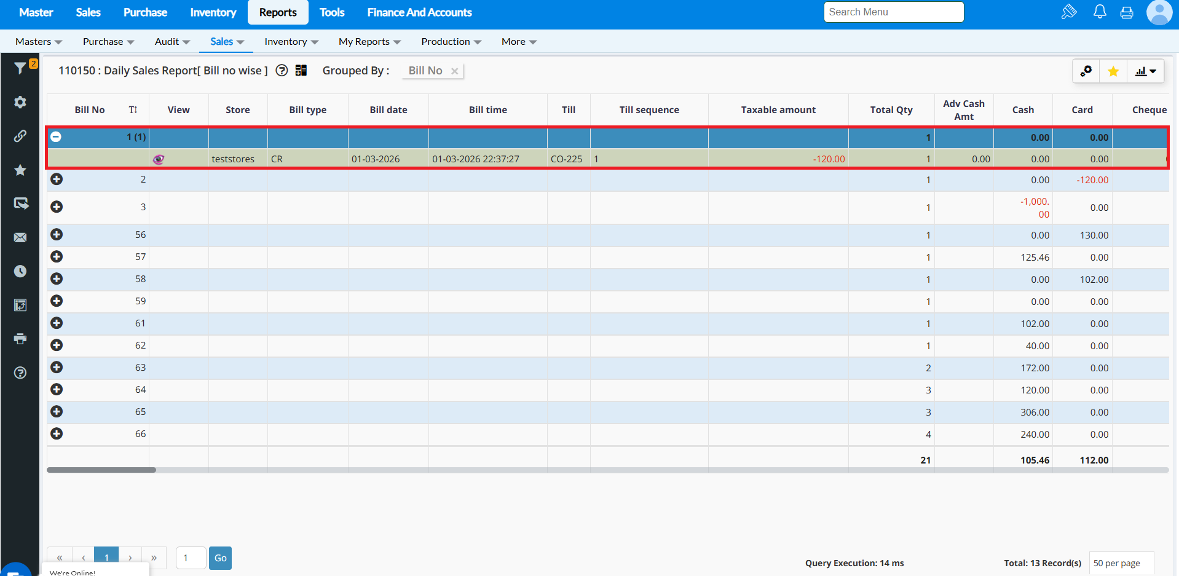
Task: Open the notifications bell in top bar
Action: (1100, 12)
